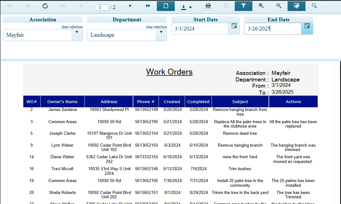
Task: Clear the Association selection
Action: coord(72,27)
